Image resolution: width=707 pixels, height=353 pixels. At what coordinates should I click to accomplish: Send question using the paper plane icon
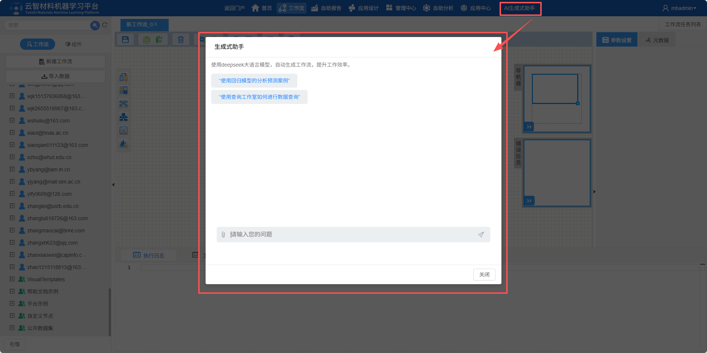tap(481, 234)
